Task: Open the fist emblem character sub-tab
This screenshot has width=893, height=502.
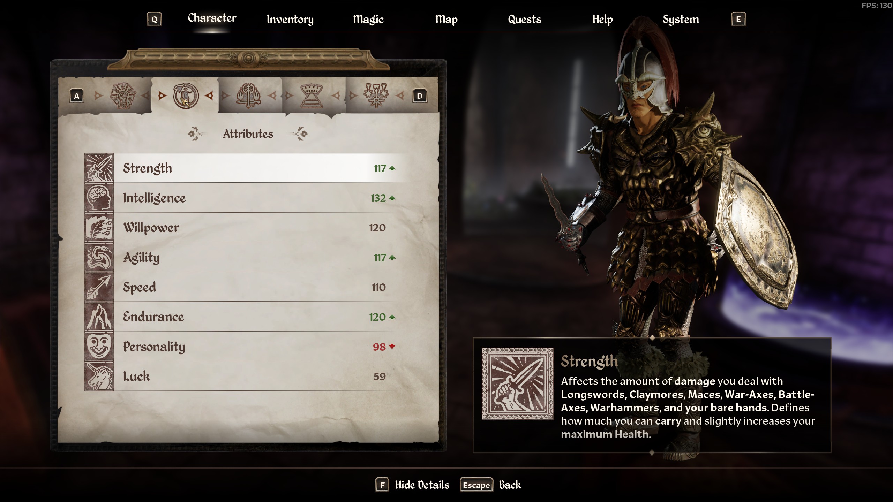Action: tap(122, 96)
